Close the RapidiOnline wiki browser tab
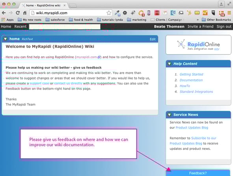This screenshot has height=176, width=233. [x=65, y=6]
